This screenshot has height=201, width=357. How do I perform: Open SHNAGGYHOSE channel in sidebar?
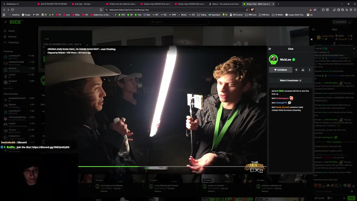coord(19,63)
